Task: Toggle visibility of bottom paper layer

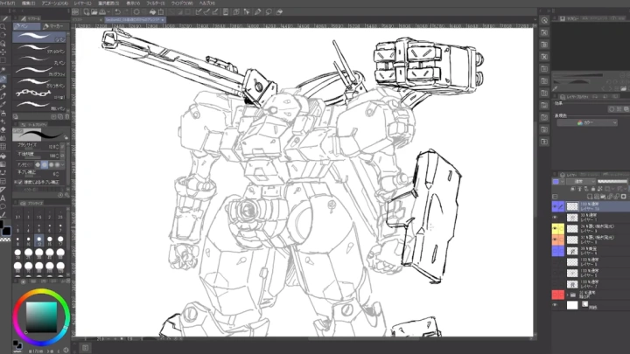Action: coord(556,306)
